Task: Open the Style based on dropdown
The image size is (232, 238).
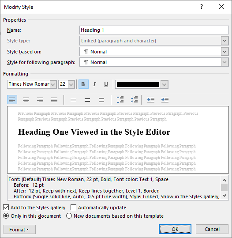Action: pos(225,52)
